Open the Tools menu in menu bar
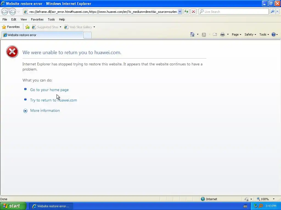The image size is (281, 210). pos(51,19)
